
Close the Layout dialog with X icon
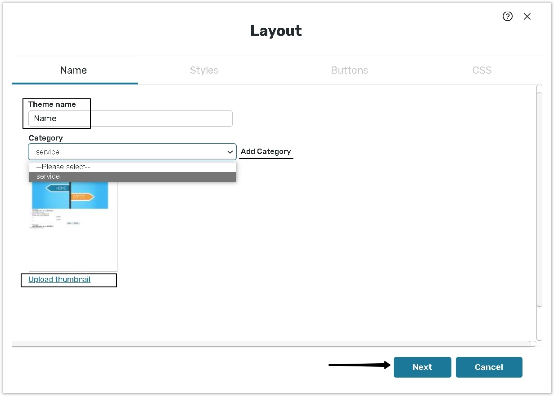click(x=527, y=16)
